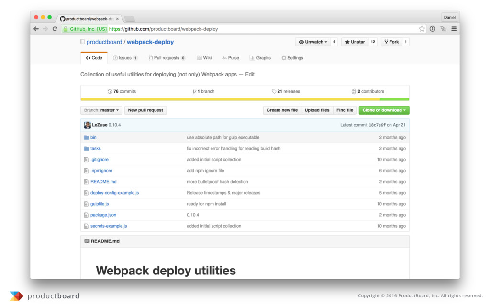This screenshot has width=490, height=306.
Task: Click the file icon beside README.md row
Action: coord(86,182)
